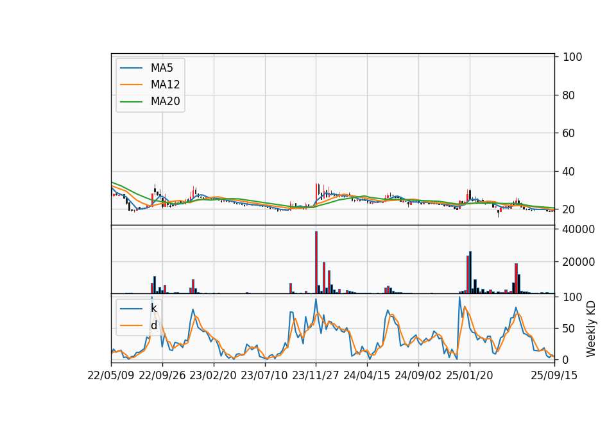Viewport: 616px width, 442px height.
Task: Click the 22/05/09 date tick label
Action: 111,375
